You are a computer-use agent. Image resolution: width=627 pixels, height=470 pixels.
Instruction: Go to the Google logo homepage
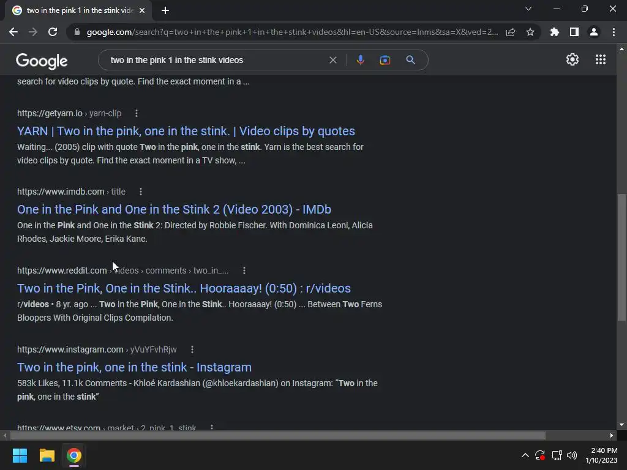42,61
